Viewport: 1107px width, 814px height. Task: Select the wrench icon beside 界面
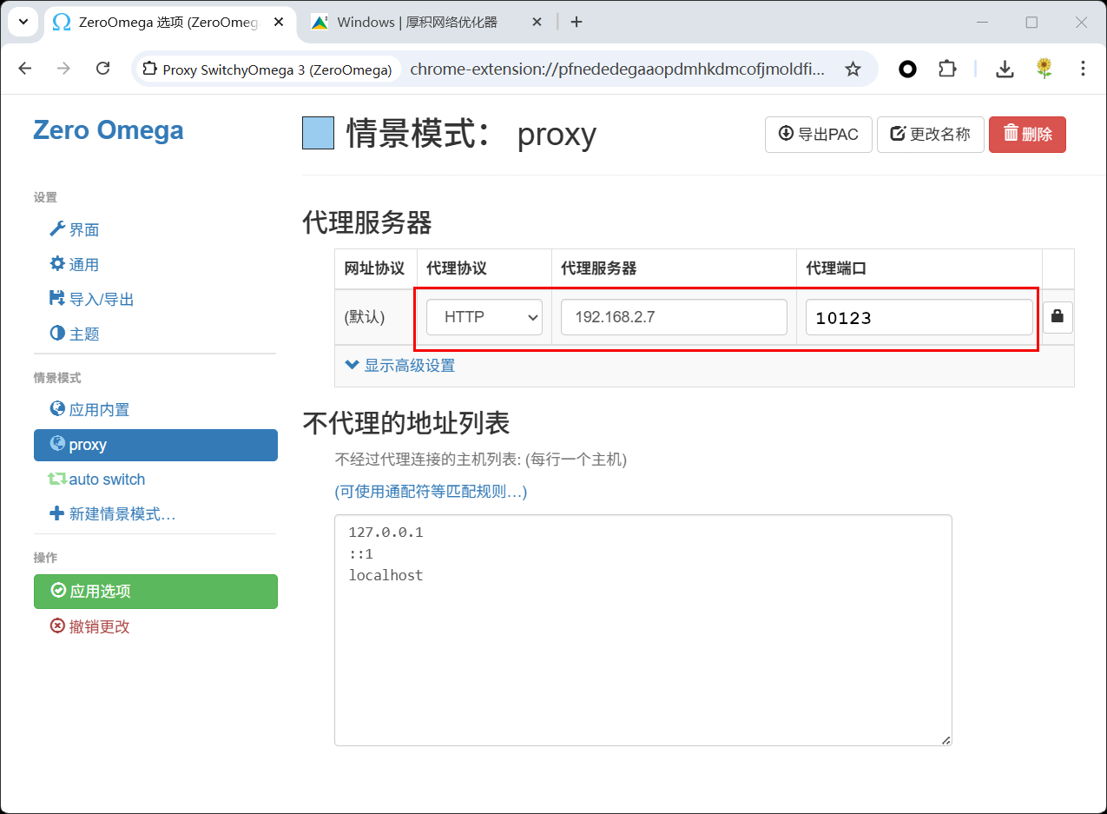(59, 229)
